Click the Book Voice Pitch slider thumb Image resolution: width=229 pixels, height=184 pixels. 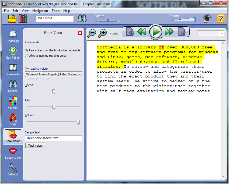point(54,107)
